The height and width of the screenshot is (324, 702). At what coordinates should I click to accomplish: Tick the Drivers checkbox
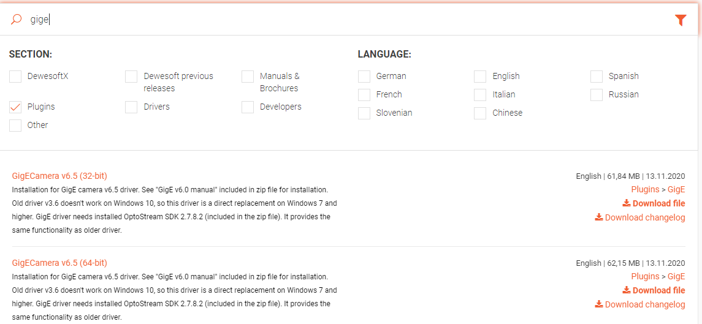[131, 107]
